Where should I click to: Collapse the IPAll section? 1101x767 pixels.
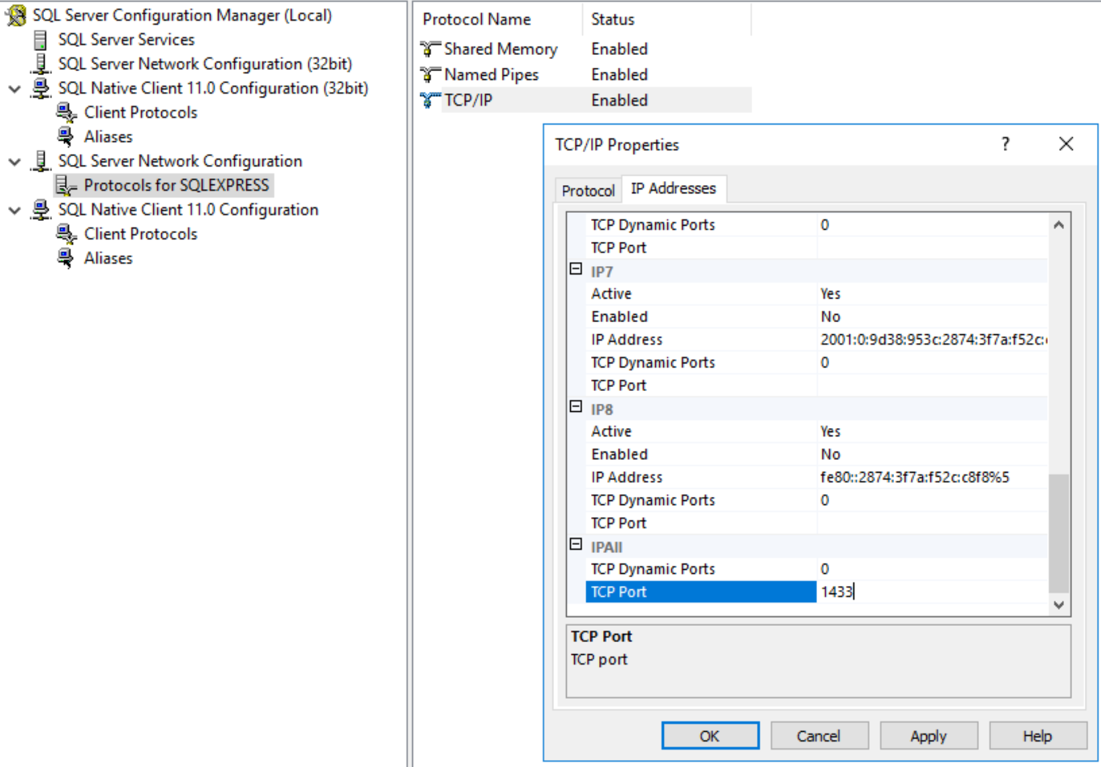coord(575,544)
